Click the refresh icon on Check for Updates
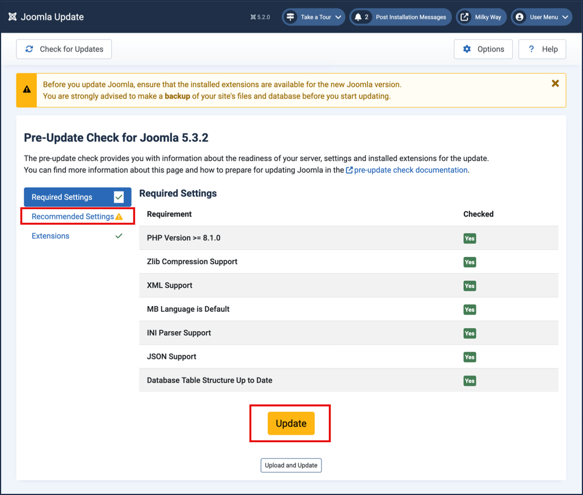 pos(29,49)
